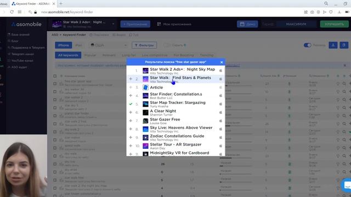
Task: Add Zodiac Constellations Guide via plus icon
Action: tap(131, 137)
